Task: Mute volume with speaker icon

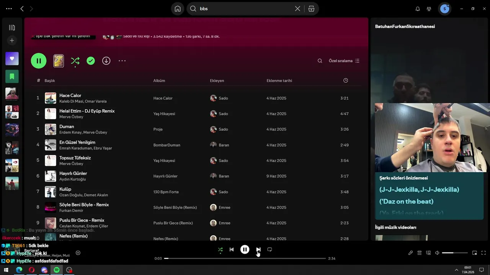Action: pyautogui.click(x=437, y=253)
